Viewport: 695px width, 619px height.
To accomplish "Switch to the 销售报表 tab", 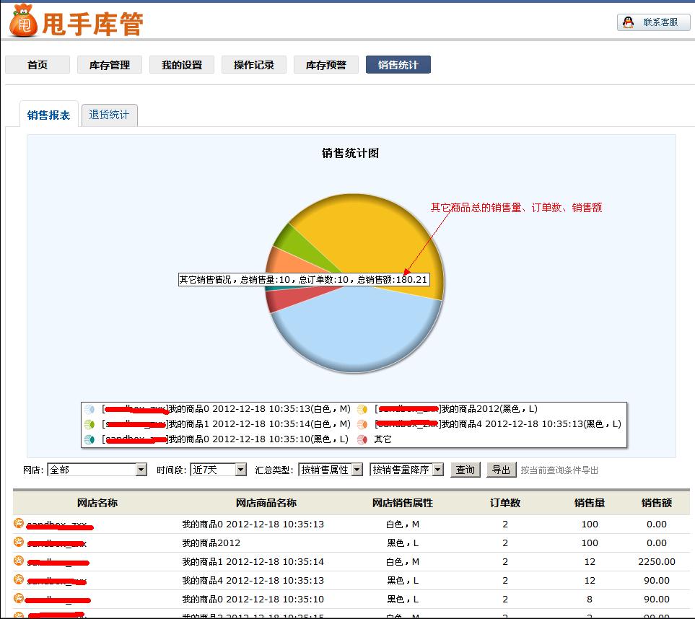I will point(49,115).
